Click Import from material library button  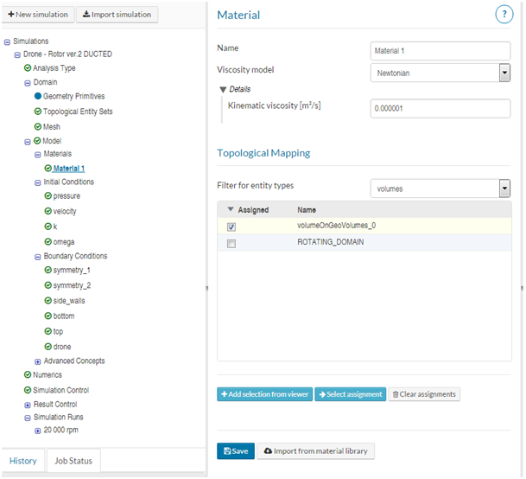[x=315, y=450]
